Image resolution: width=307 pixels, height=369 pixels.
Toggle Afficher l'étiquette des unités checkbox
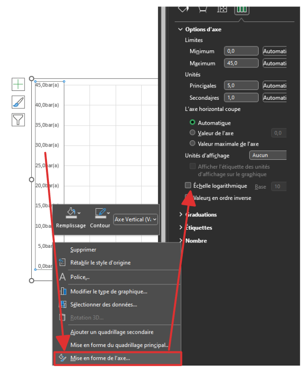(x=193, y=166)
